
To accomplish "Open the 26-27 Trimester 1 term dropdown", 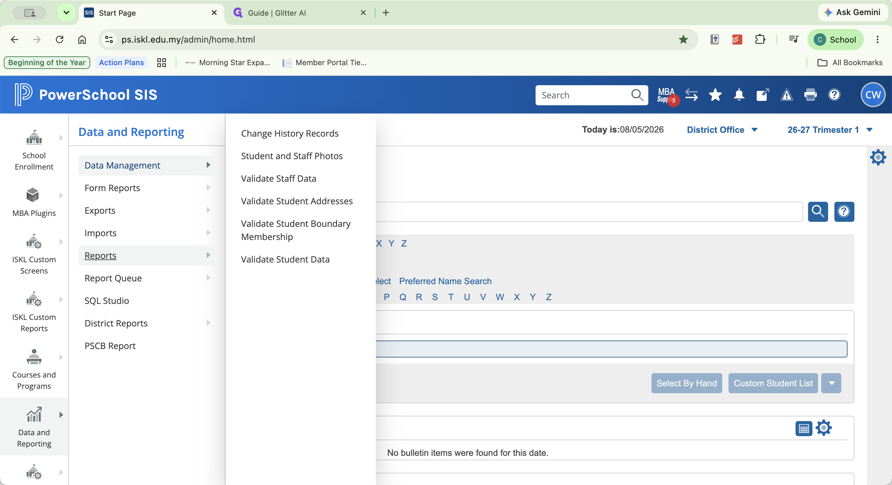I will point(830,130).
